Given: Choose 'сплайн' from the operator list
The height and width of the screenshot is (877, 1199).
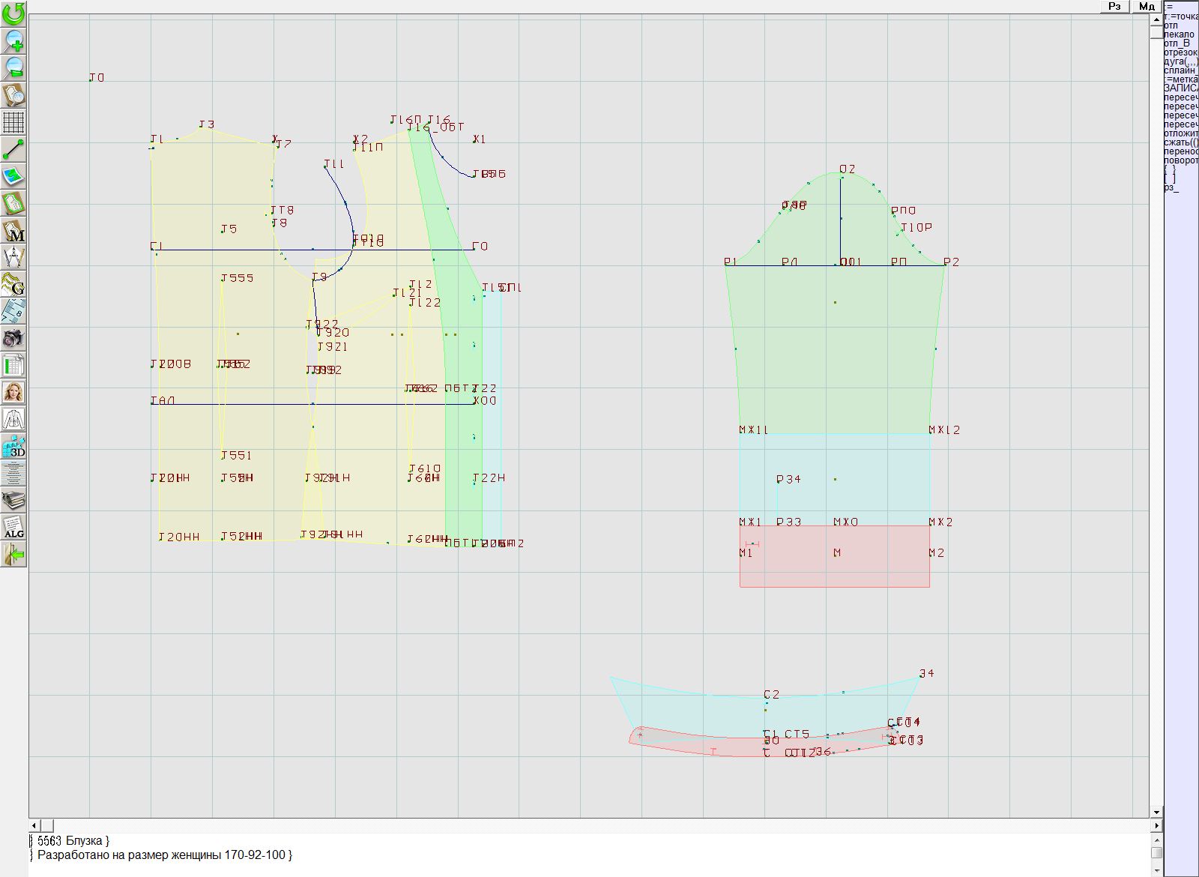Looking at the screenshot, I should [1180, 70].
